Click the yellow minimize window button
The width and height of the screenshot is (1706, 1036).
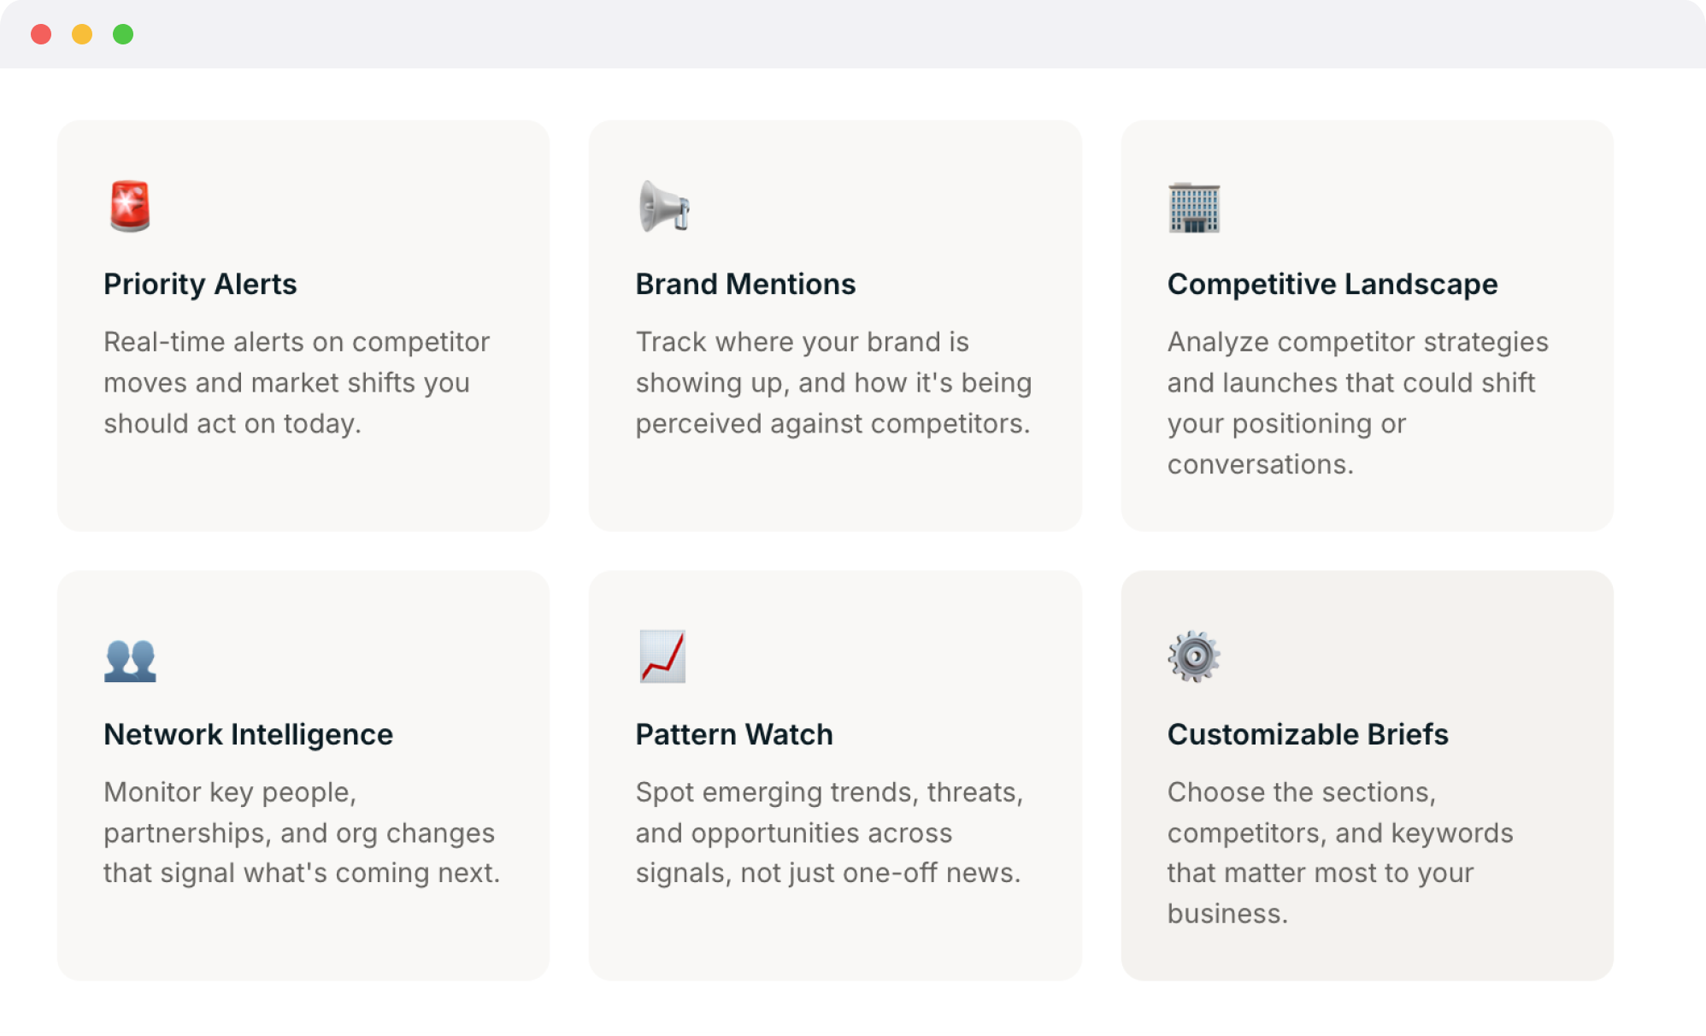pos(82,34)
